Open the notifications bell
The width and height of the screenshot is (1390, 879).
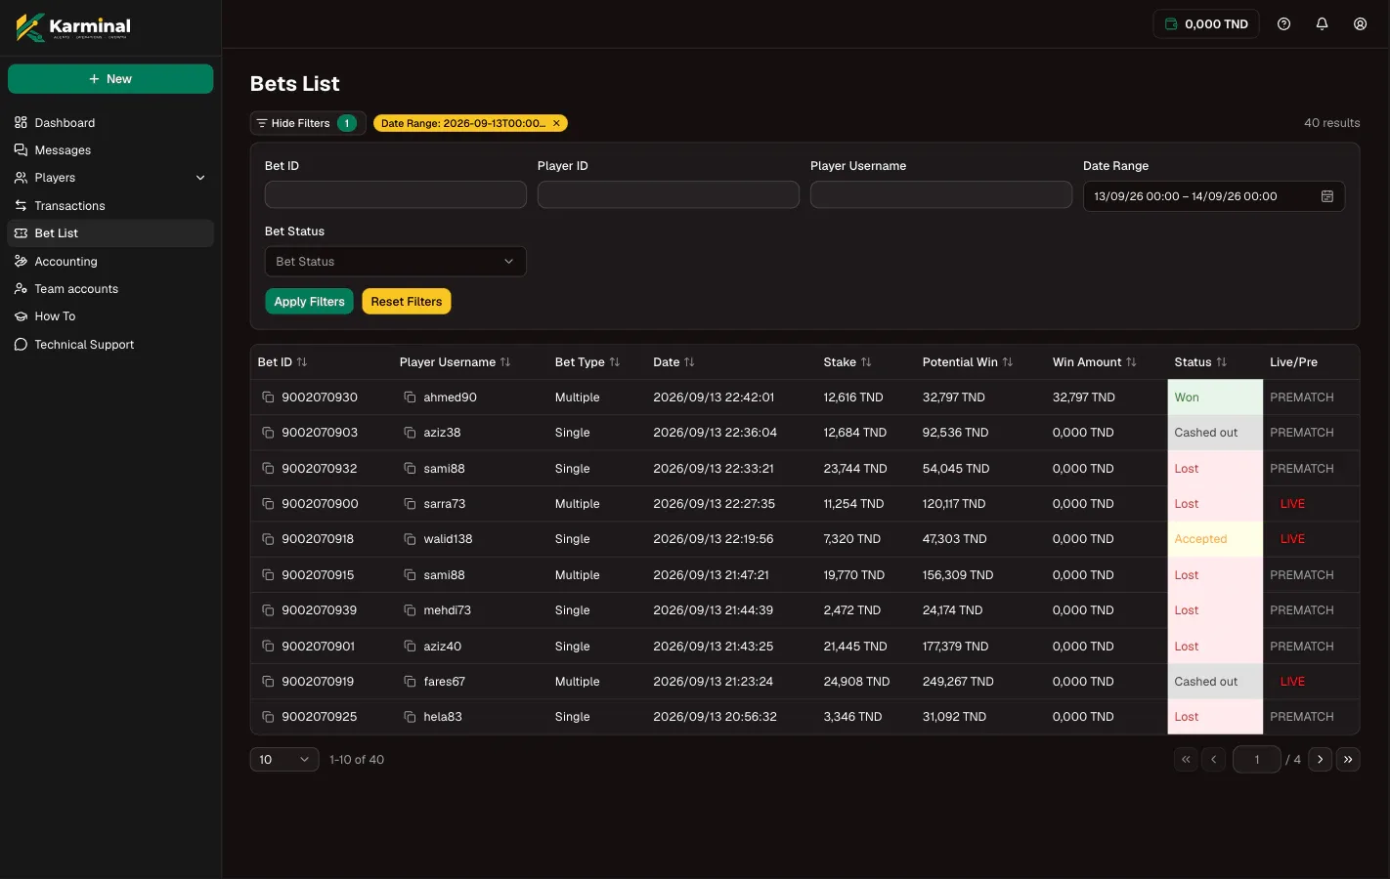[1322, 24]
